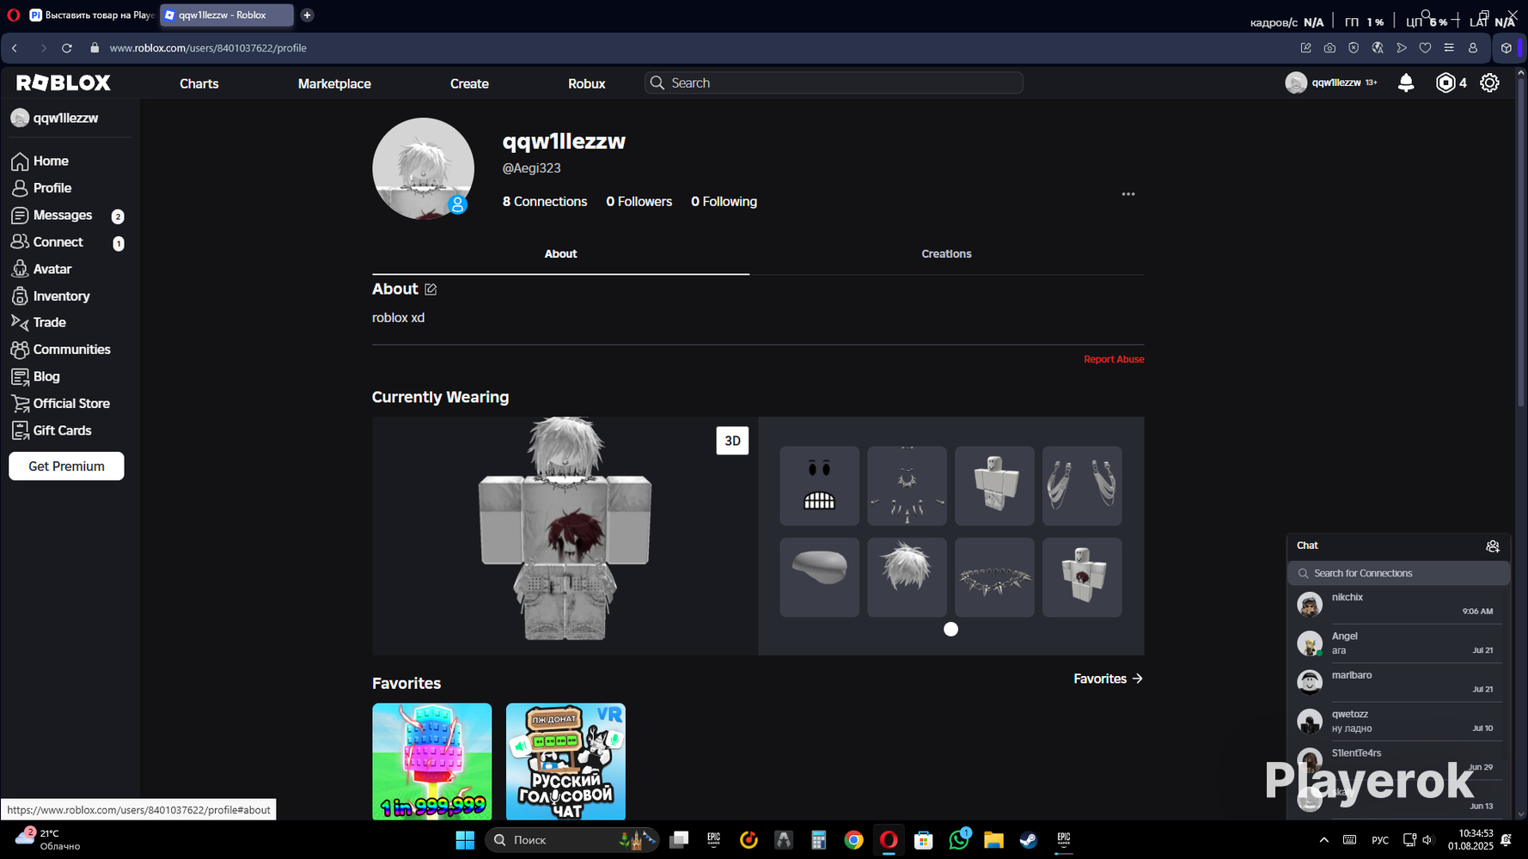The height and width of the screenshot is (859, 1528).
Task: Toggle the 3D avatar view
Action: pyautogui.click(x=732, y=441)
